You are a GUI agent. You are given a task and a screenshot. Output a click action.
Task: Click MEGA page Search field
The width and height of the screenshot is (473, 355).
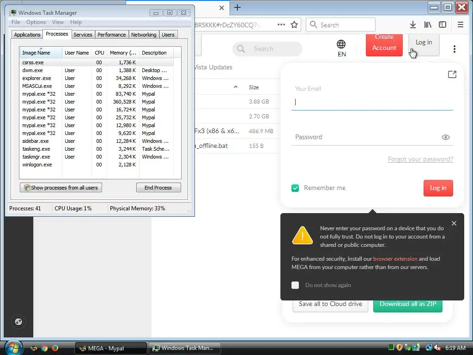pos(267,49)
